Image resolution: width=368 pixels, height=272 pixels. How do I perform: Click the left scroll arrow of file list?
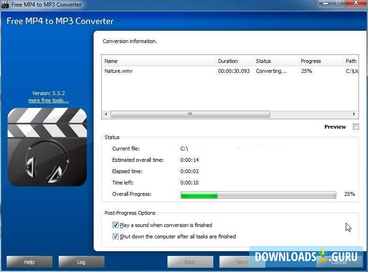(x=106, y=114)
